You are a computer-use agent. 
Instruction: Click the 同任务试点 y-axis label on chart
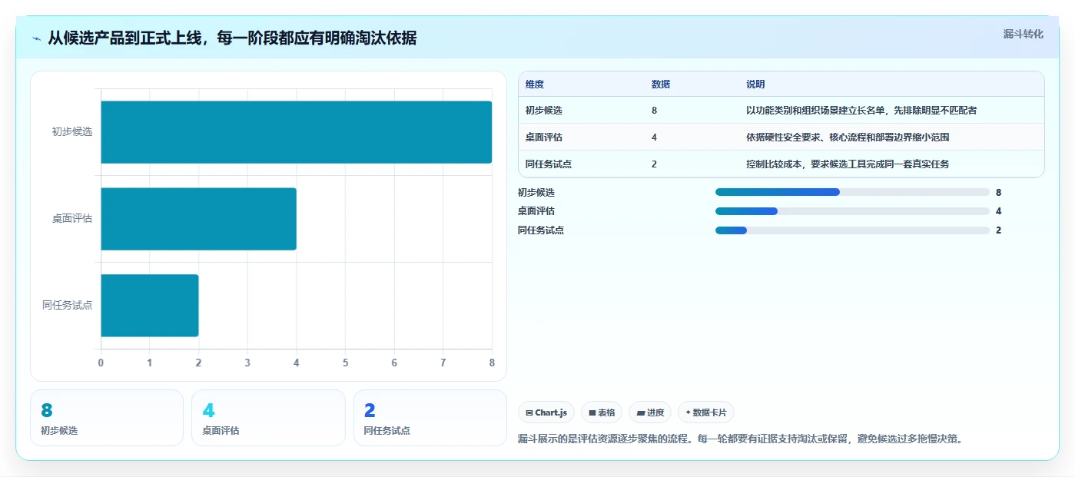point(68,306)
